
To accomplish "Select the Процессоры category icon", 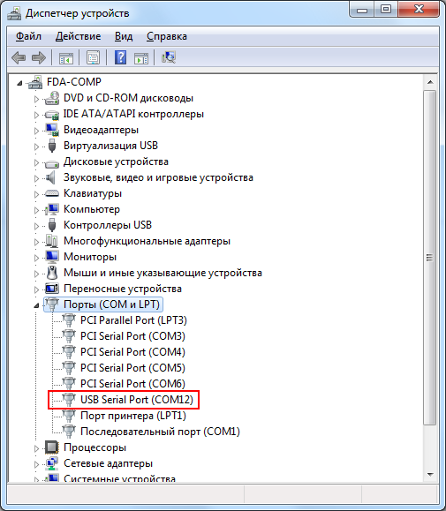I will 52,447.
